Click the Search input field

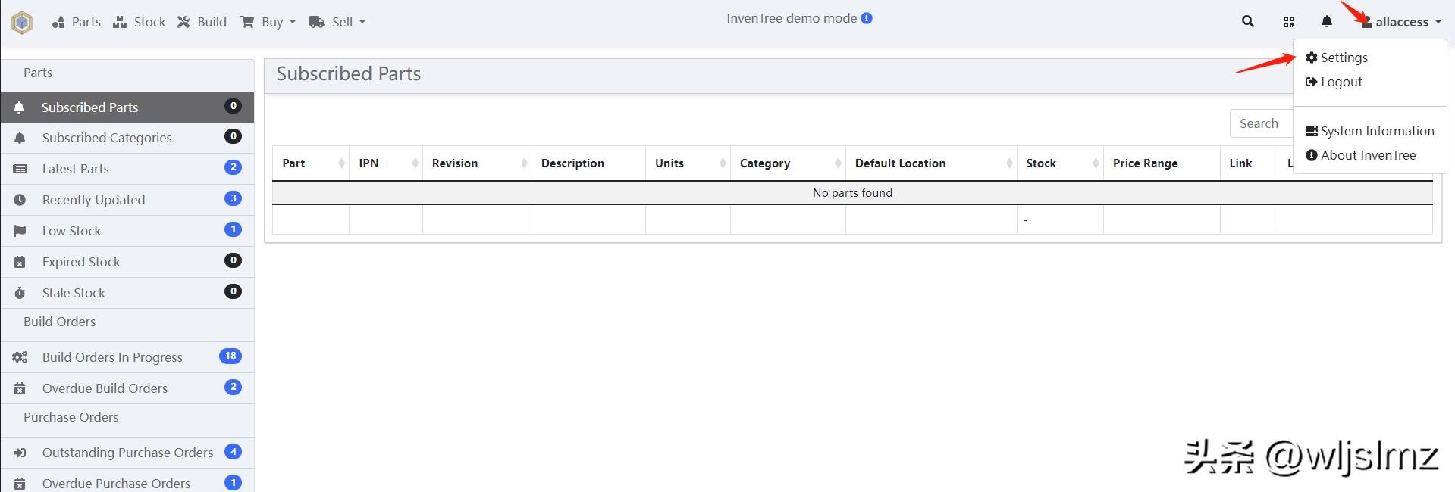(x=1260, y=123)
